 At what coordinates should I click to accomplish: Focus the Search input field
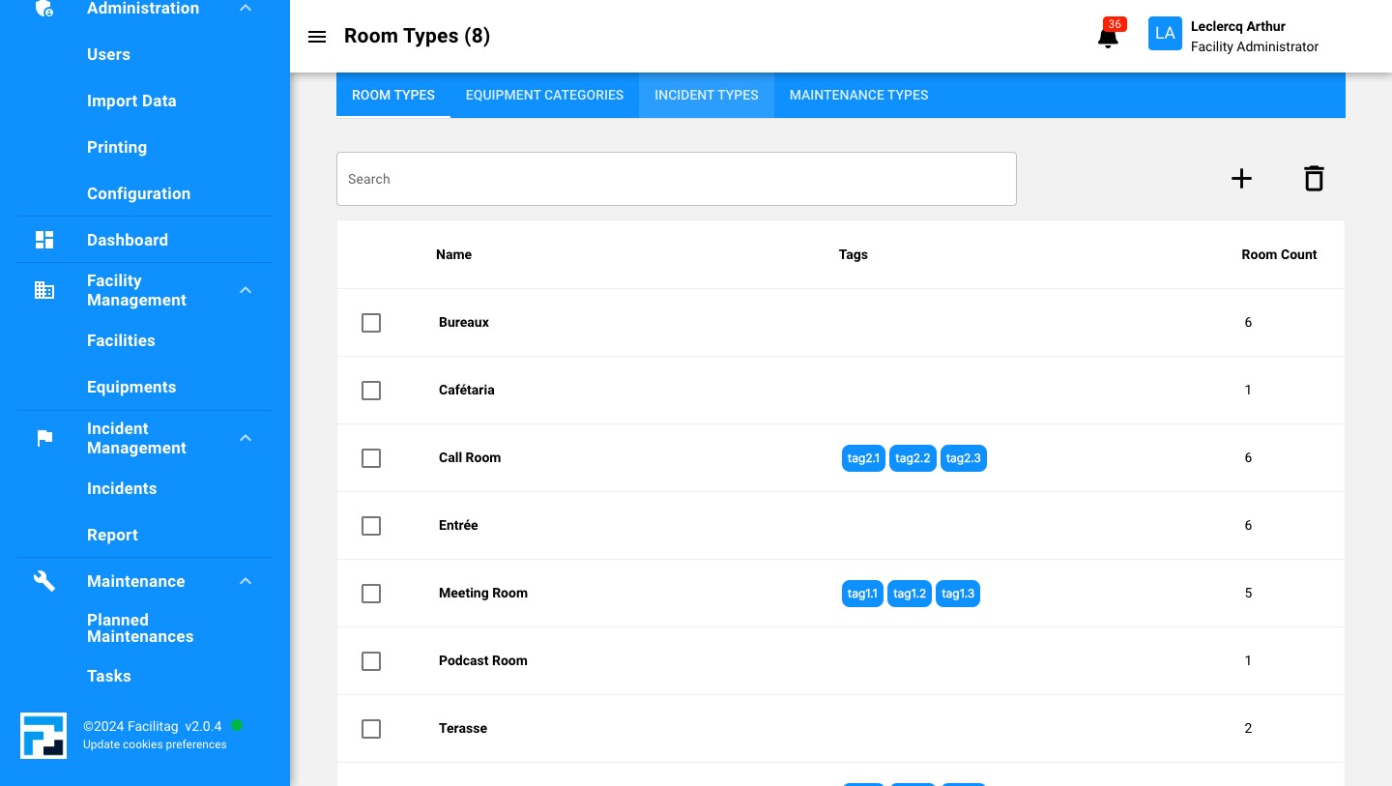tap(677, 179)
